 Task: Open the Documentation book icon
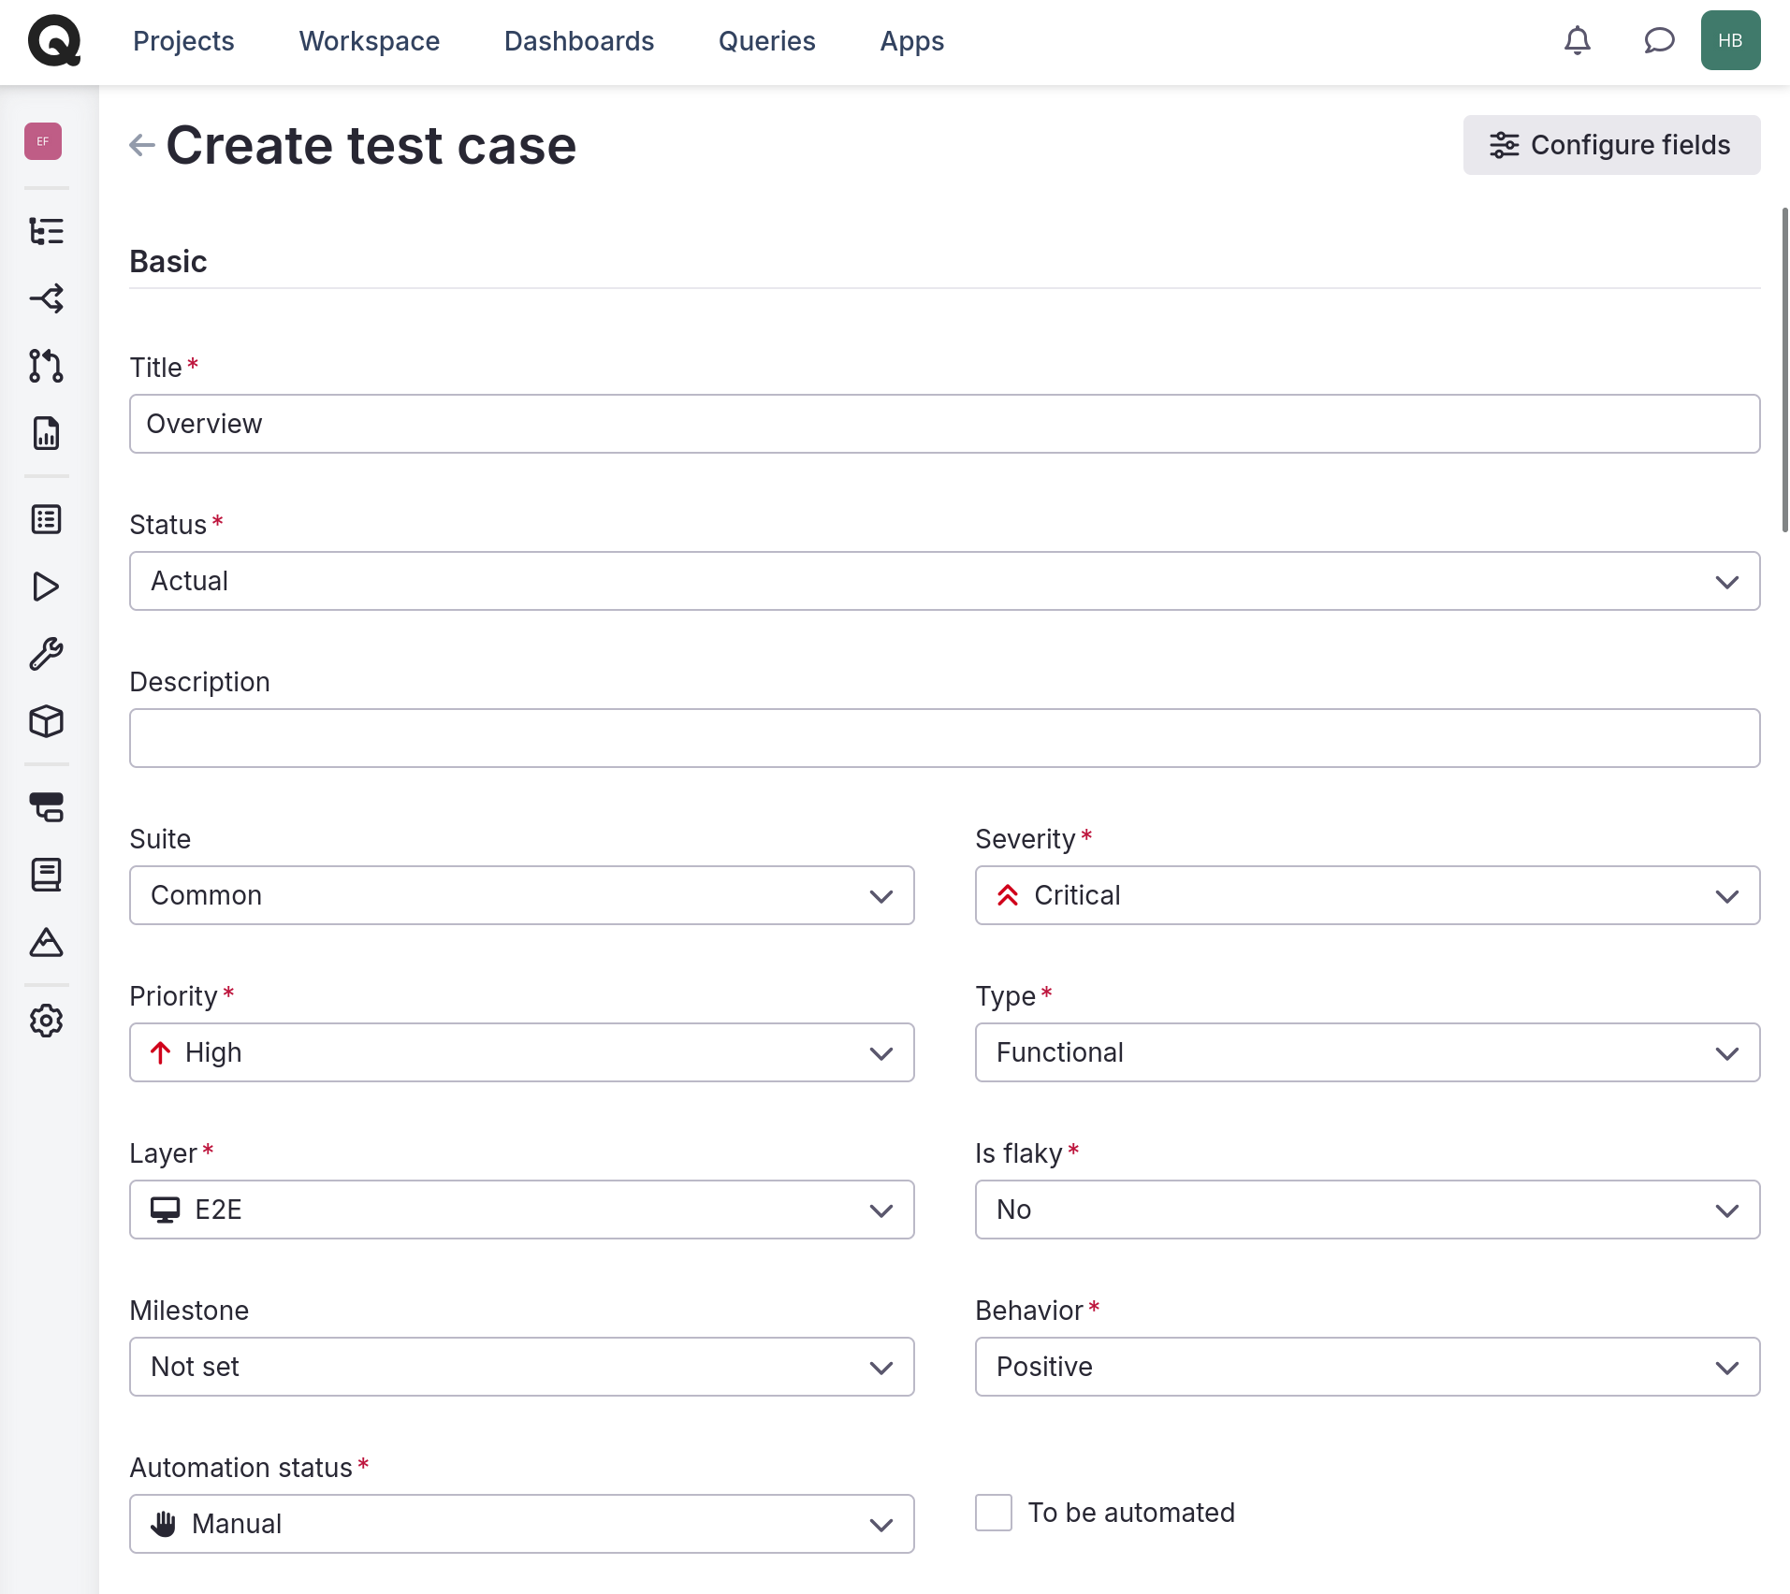coord(46,875)
